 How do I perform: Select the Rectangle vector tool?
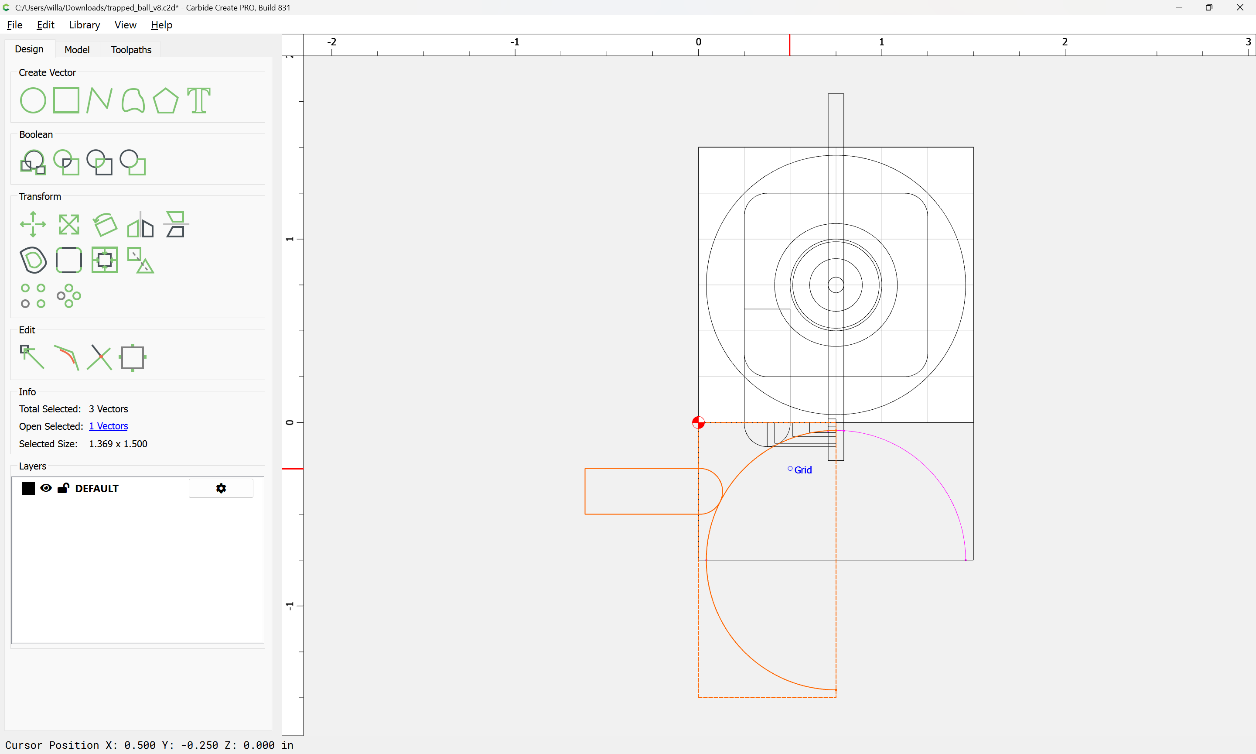66,100
